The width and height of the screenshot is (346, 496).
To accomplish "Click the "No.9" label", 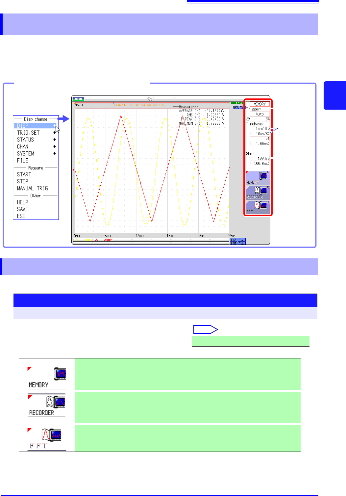I will point(79,105).
